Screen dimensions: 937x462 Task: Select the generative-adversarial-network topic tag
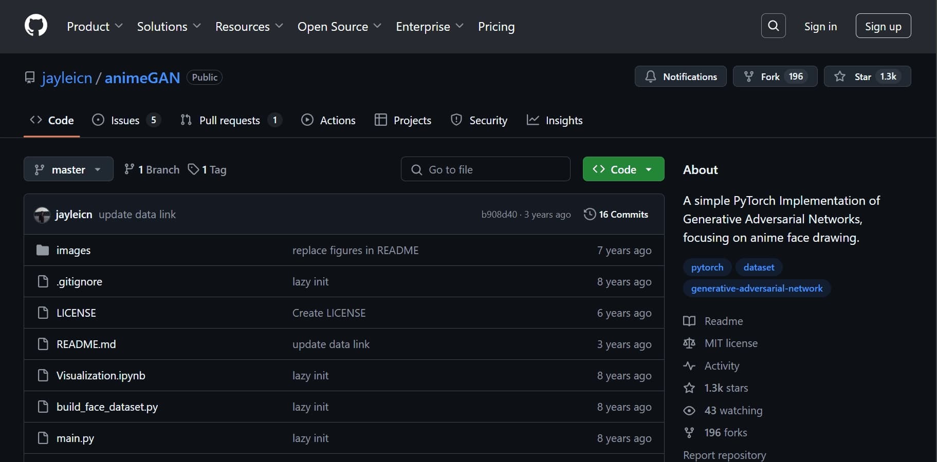pos(757,288)
